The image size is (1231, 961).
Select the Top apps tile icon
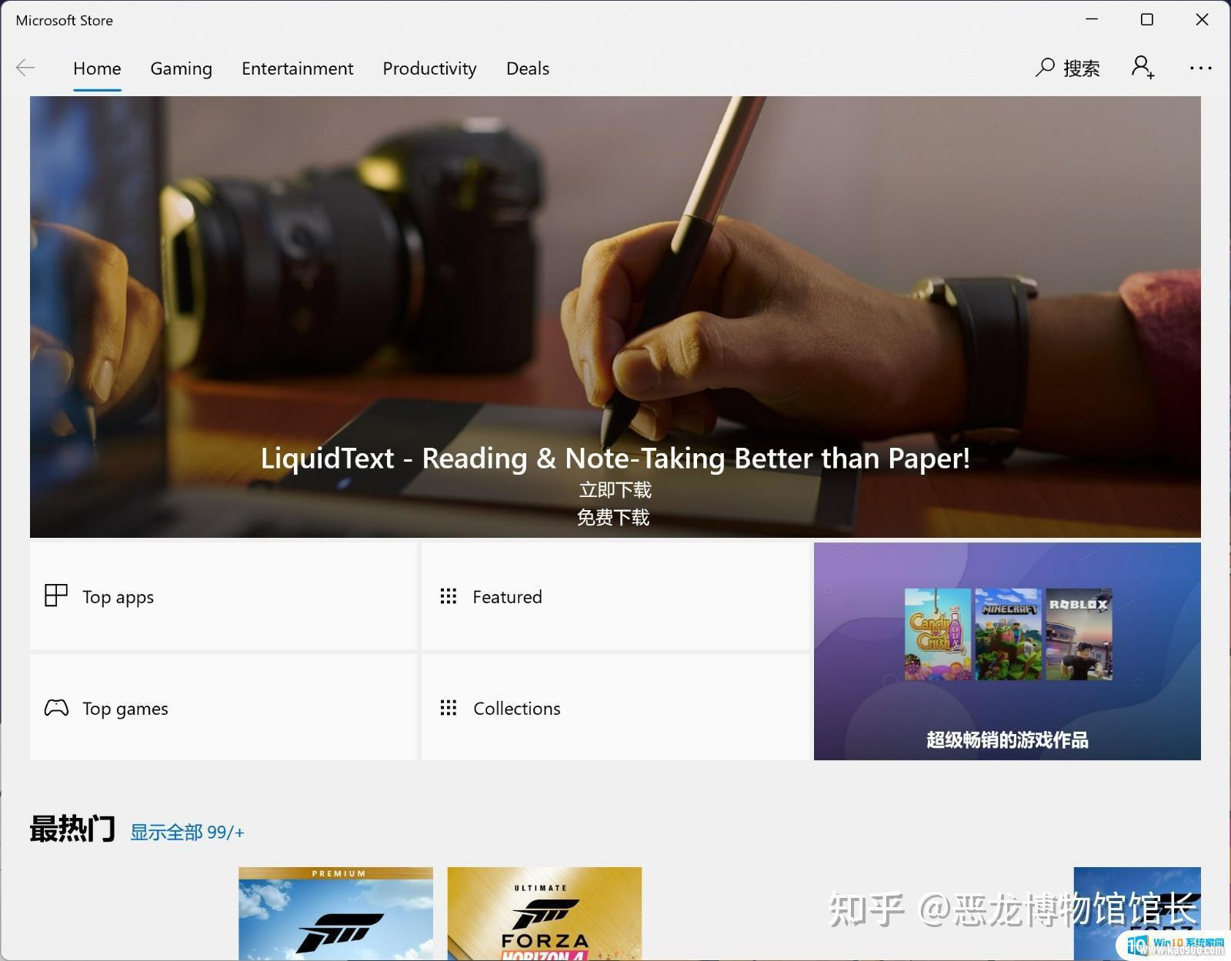pos(56,596)
